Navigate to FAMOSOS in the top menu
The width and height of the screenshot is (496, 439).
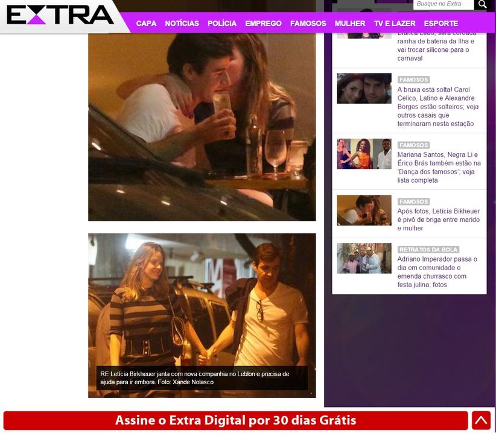(308, 24)
